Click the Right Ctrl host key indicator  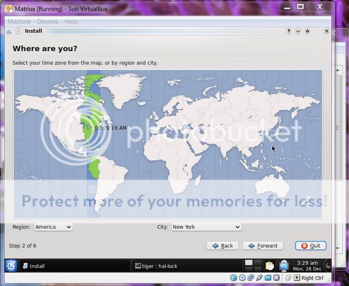pos(308,278)
